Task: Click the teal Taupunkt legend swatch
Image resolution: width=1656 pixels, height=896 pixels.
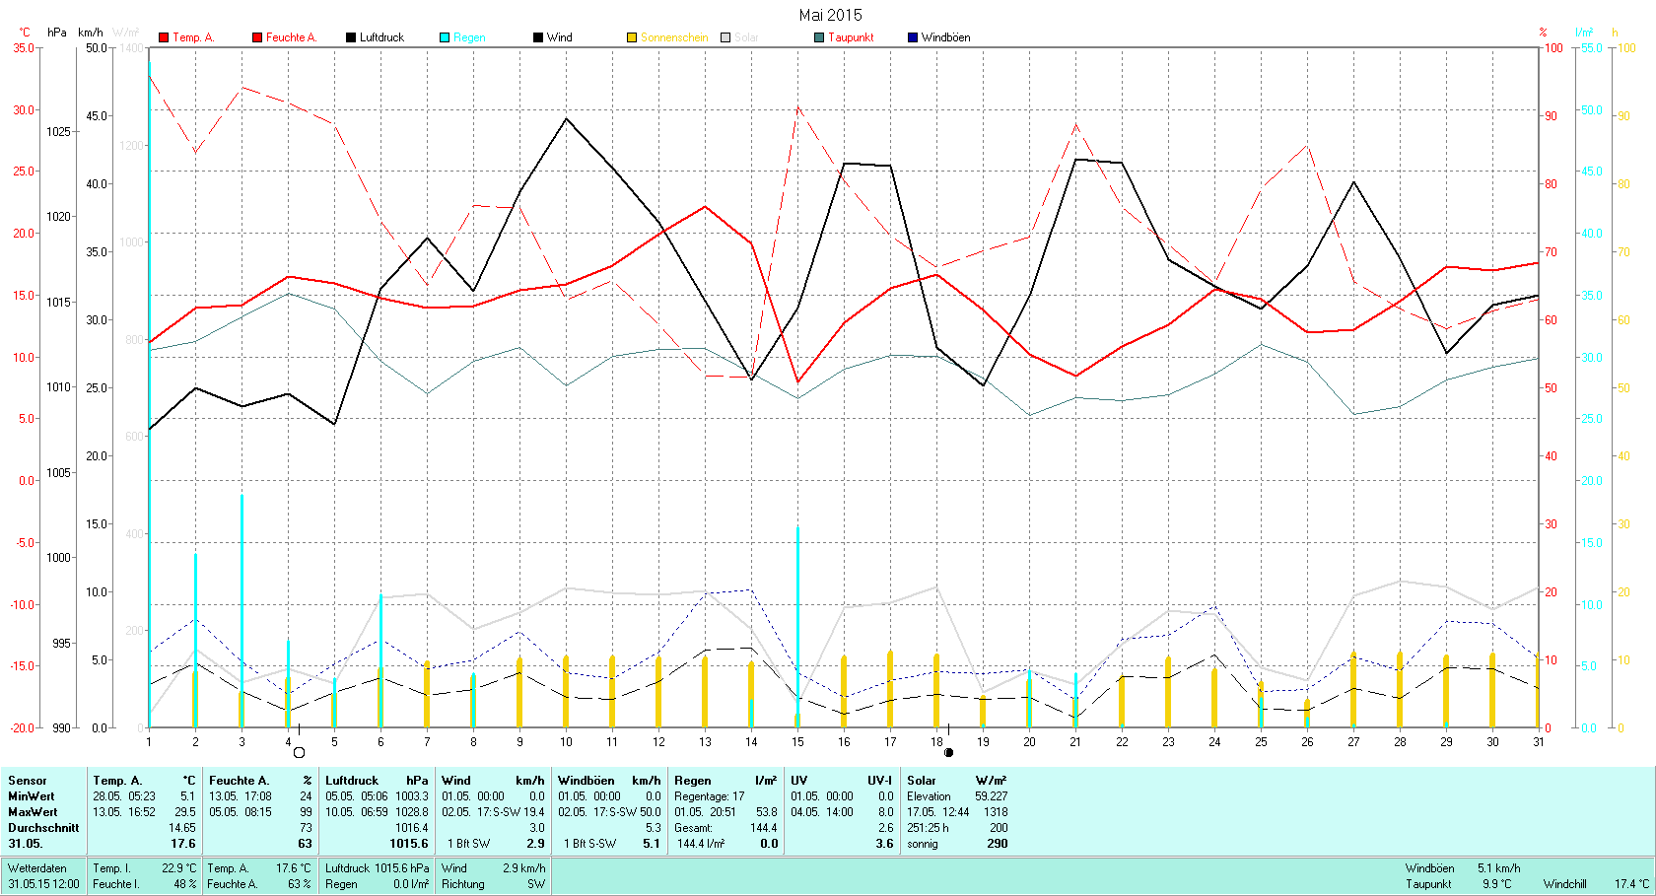Action: tap(819, 37)
